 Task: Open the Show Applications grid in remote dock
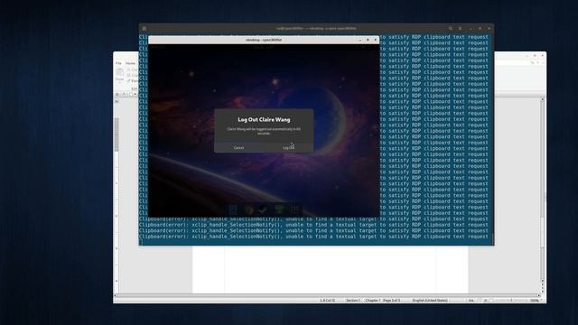coord(294,210)
